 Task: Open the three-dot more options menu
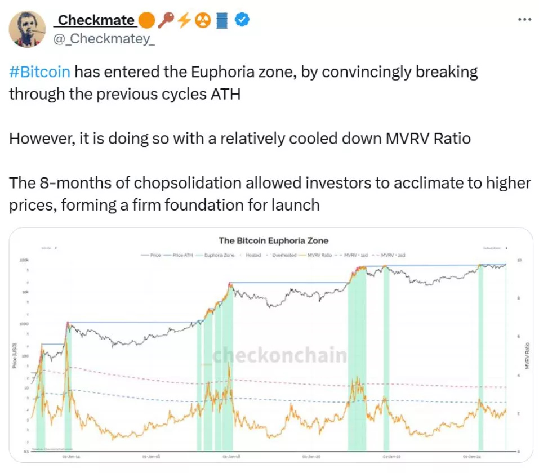click(524, 20)
